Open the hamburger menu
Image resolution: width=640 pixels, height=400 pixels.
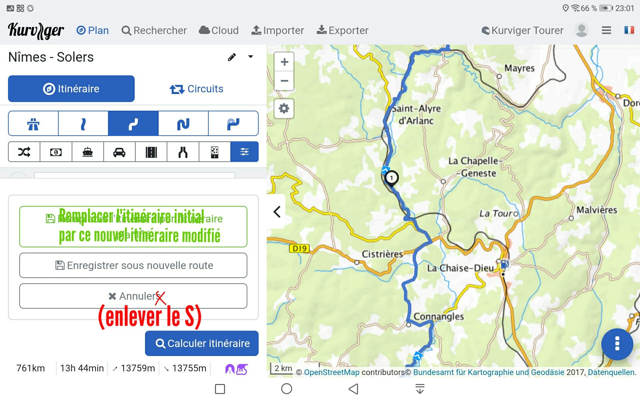[x=606, y=30]
